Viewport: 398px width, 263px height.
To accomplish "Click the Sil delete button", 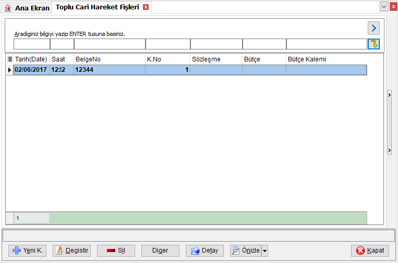I will coord(116,251).
